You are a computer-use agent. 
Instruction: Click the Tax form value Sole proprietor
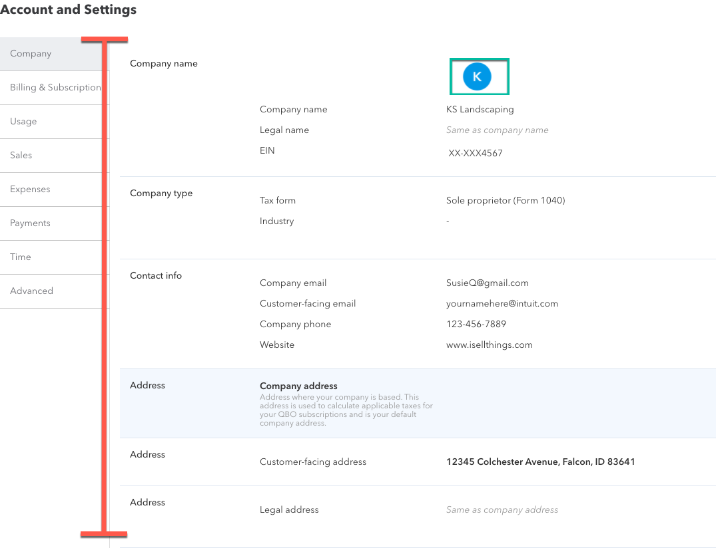pyautogui.click(x=505, y=200)
